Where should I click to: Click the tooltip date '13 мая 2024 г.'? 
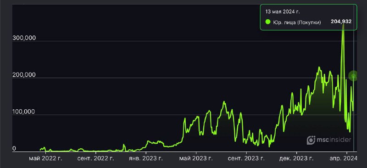282,11
